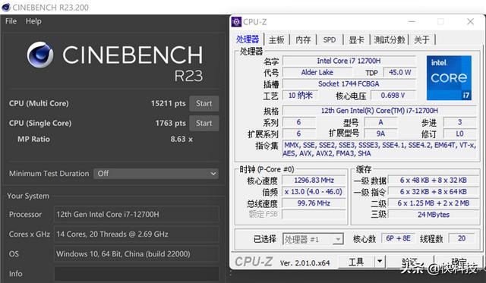
Task: Click the 10 纳米 process value
Action: point(301,96)
